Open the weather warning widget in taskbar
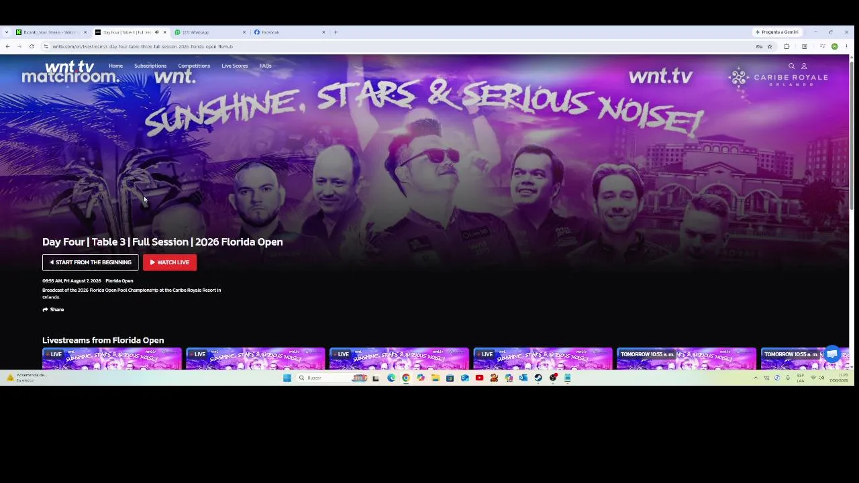Viewport: 859px width, 483px height. point(27,378)
